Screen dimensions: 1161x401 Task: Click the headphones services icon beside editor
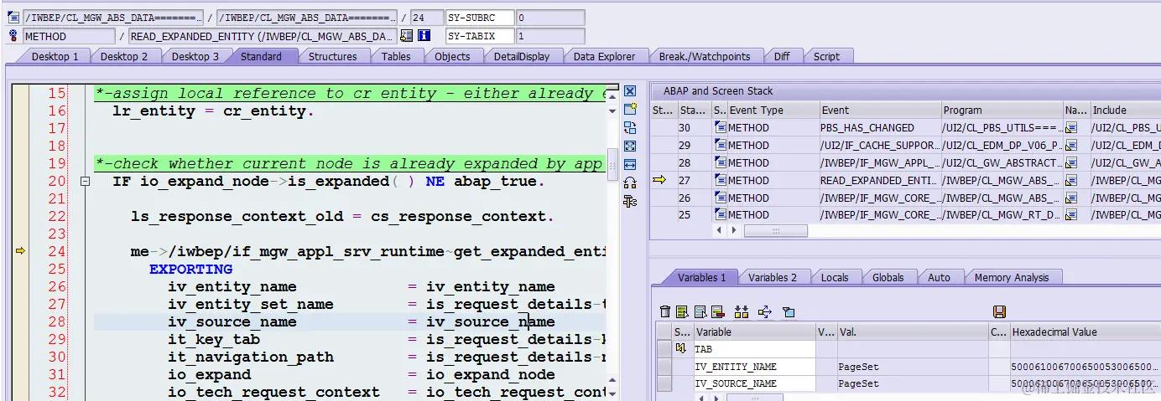point(630,183)
